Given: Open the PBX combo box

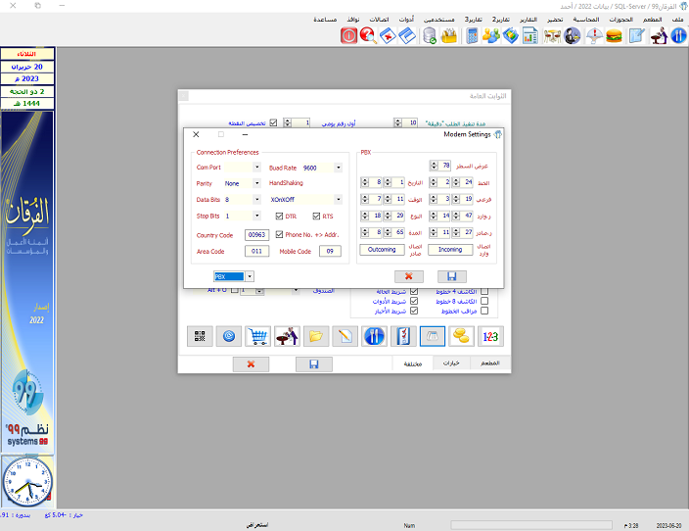Looking at the screenshot, I should tap(250, 277).
